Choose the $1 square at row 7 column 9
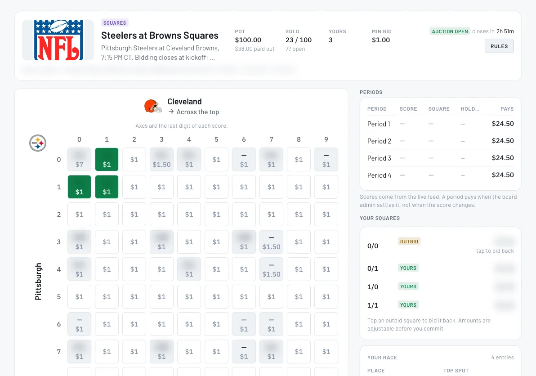The height and width of the screenshot is (376, 536). click(x=326, y=351)
